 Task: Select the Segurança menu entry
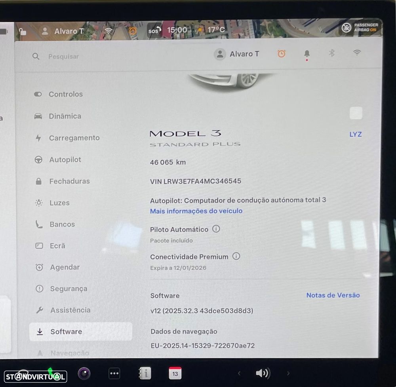point(61,288)
